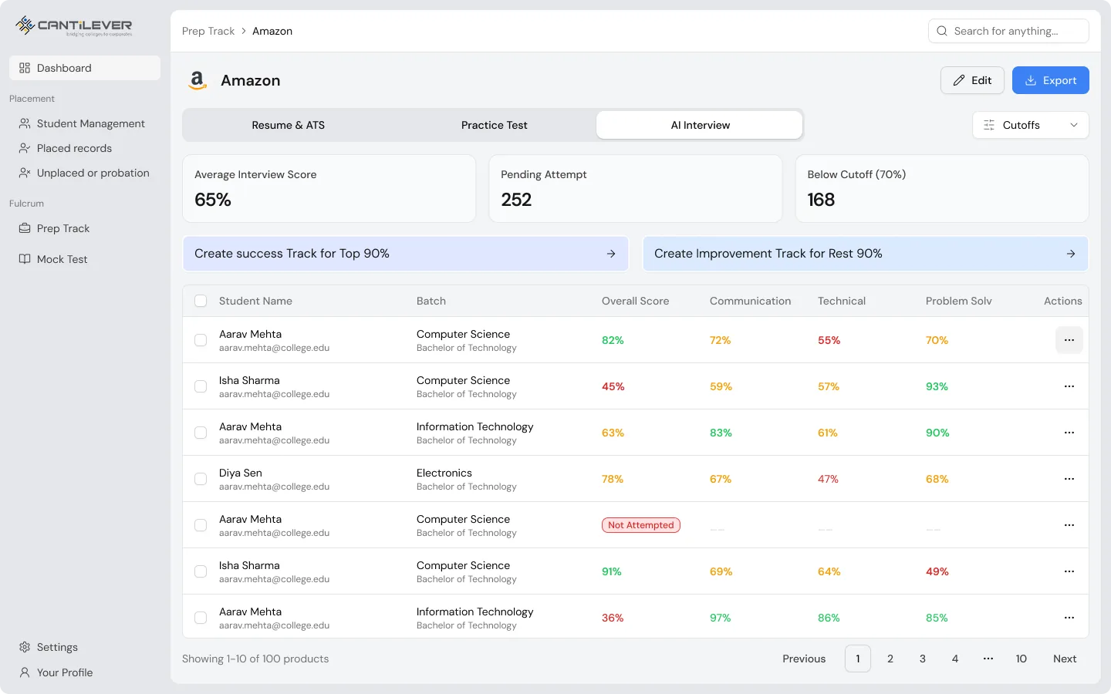Click the Next pagination button
The width and height of the screenshot is (1111, 694).
click(1065, 659)
